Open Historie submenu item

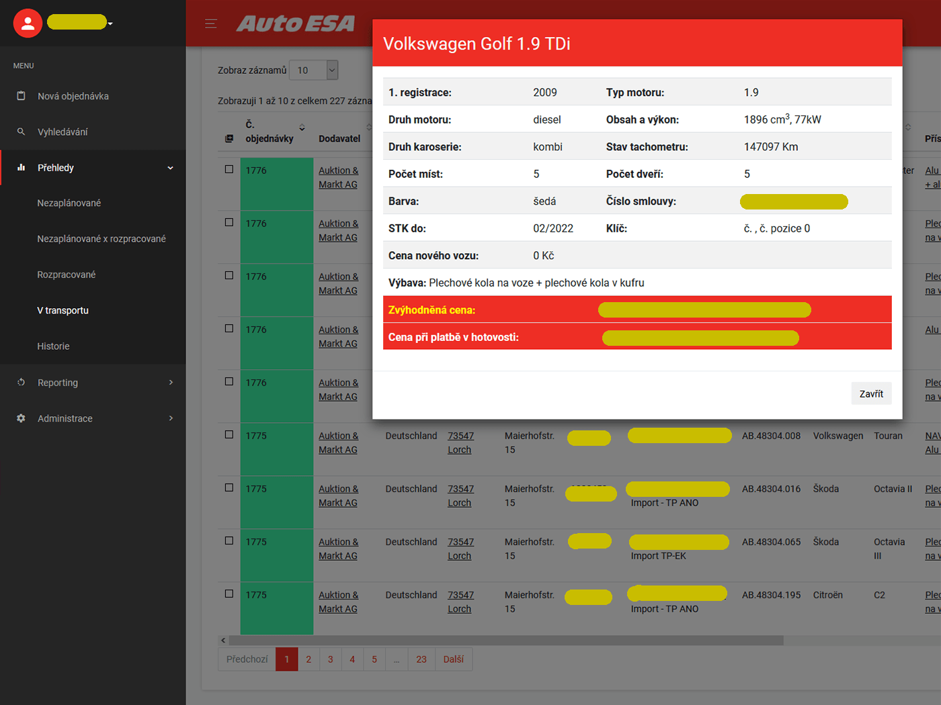[54, 346]
